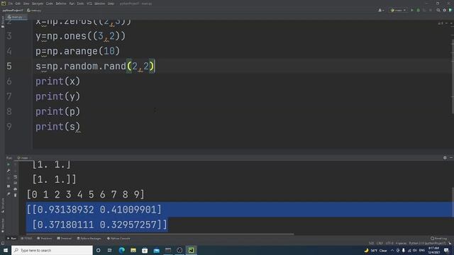
Task: Click pythonProject1 breadcrumb in navigation bar
Action: [13, 11]
